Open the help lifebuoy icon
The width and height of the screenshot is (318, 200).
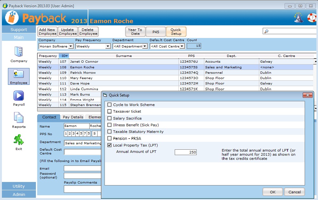click(x=312, y=18)
